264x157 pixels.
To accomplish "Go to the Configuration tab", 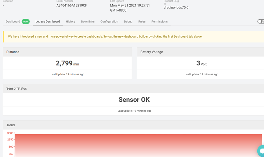I will pos(109,22).
